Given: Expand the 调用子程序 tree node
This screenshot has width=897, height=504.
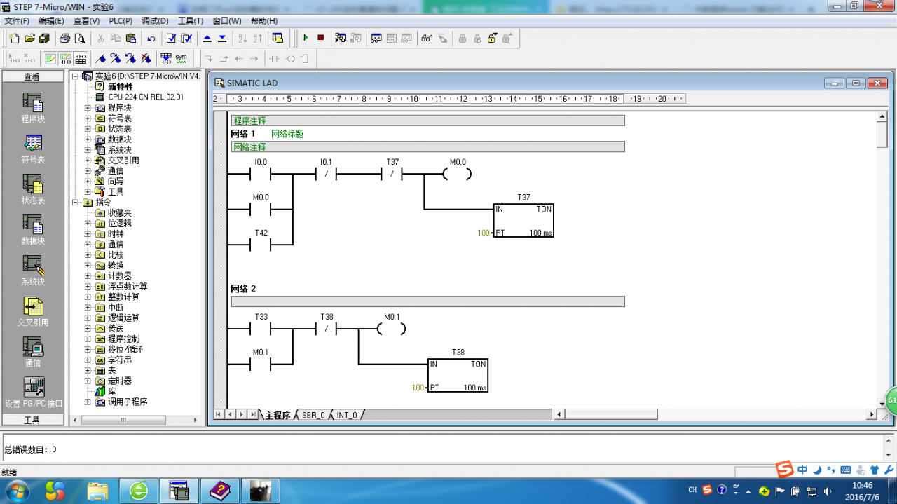Looking at the screenshot, I should (x=88, y=402).
